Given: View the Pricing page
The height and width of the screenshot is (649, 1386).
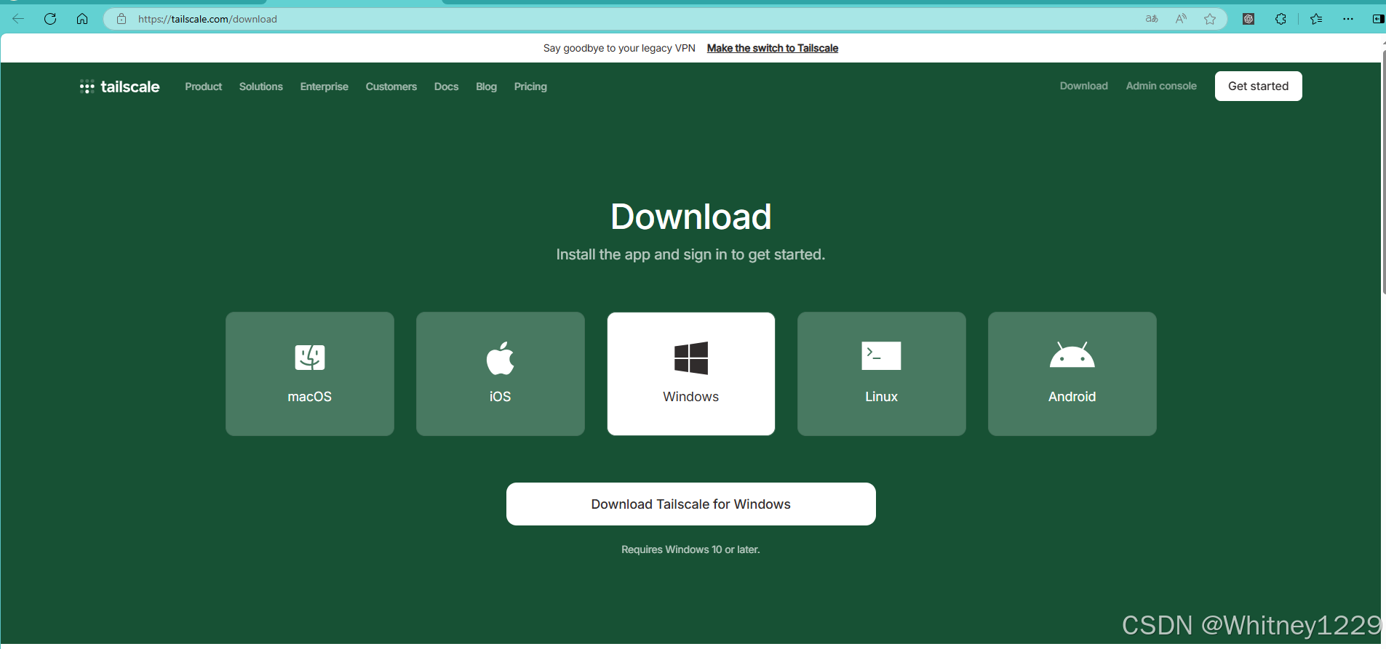Looking at the screenshot, I should [x=530, y=86].
